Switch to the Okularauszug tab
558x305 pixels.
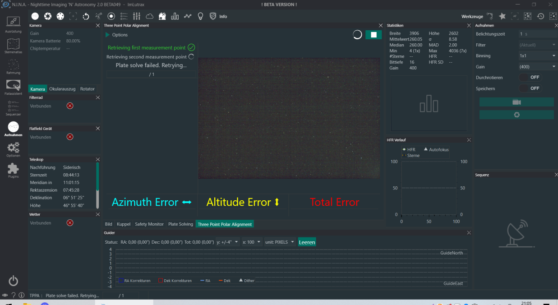click(x=62, y=89)
